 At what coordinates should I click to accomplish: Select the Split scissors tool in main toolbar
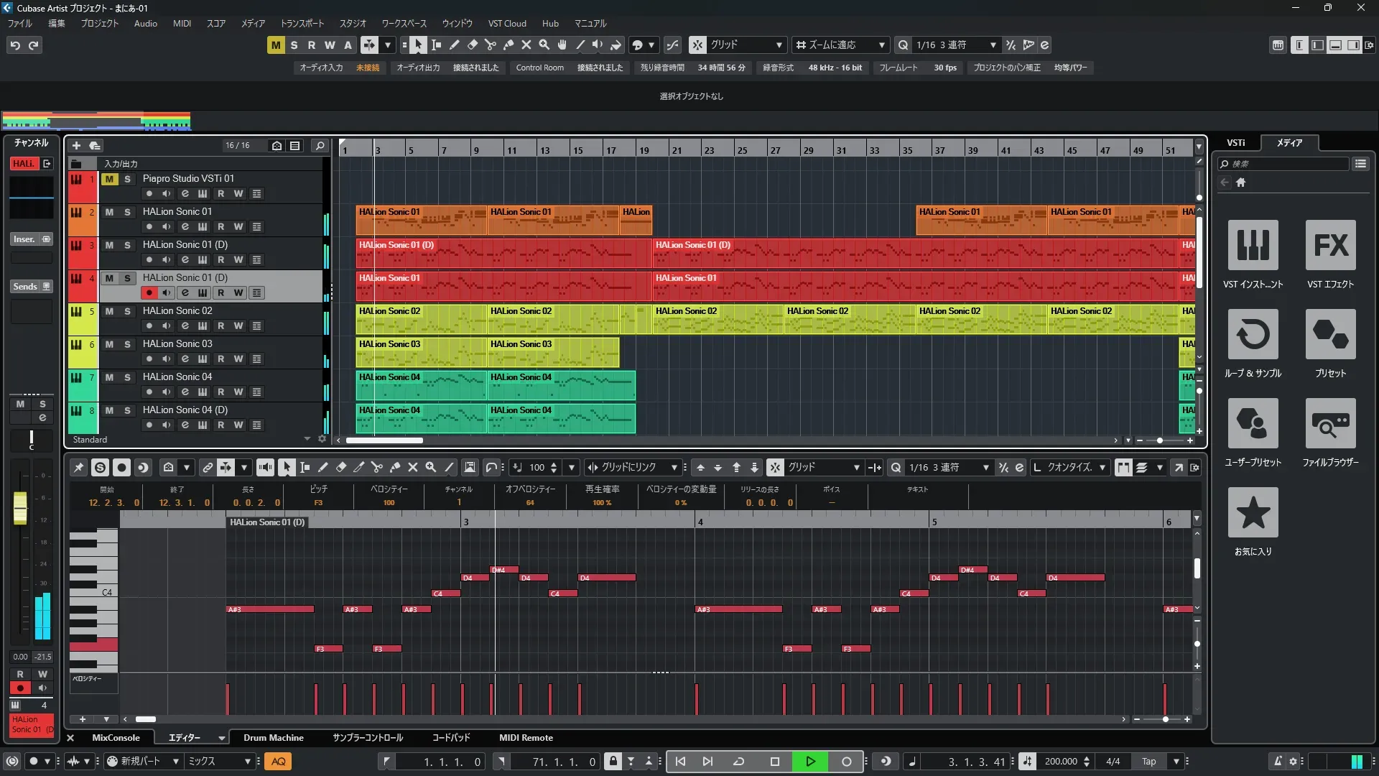pos(491,45)
